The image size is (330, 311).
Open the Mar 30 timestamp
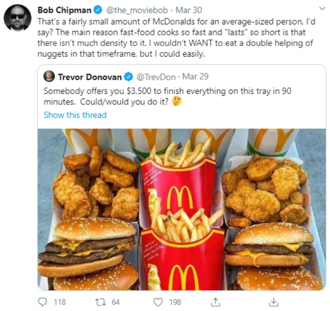(x=189, y=10)
